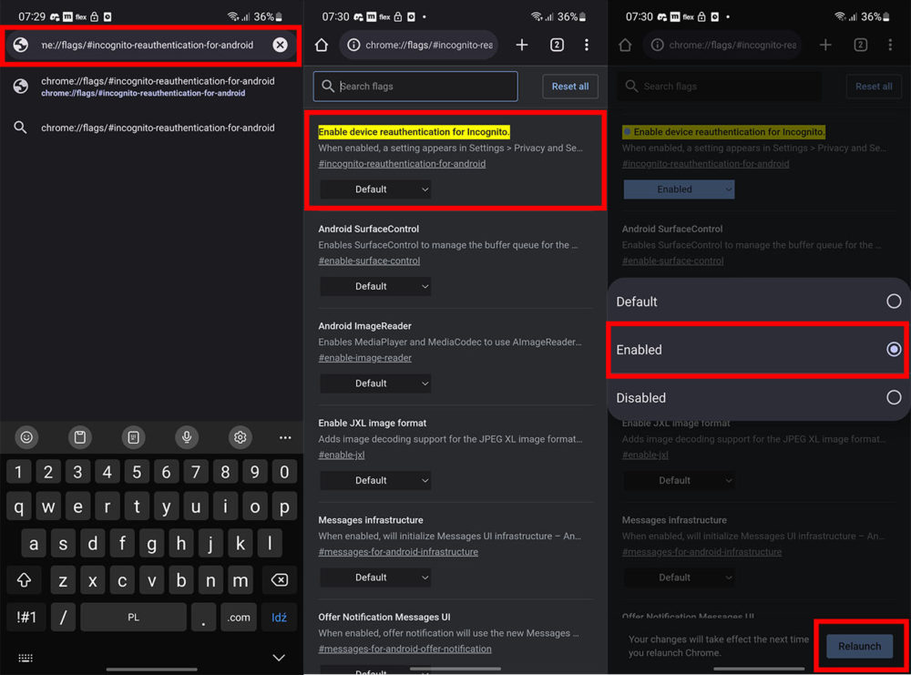Open the #messages-for-android-offer-notification link
Screen dimensions: 911x675
pyautogui.click(x=405, y=649)
